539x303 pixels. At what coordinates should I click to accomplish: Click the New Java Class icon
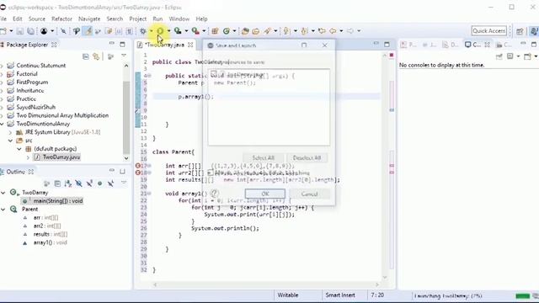click(x=227, y=31)
